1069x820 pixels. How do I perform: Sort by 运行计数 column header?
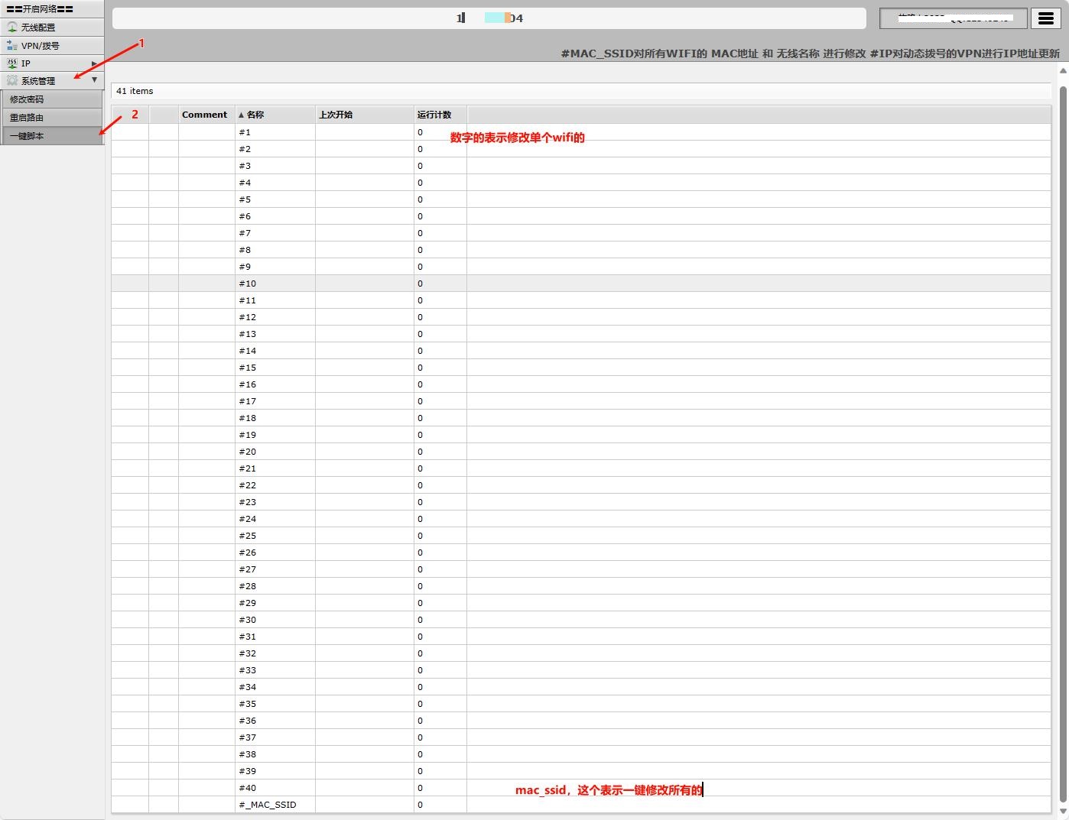pyautogui.click(x=434, y=115)
